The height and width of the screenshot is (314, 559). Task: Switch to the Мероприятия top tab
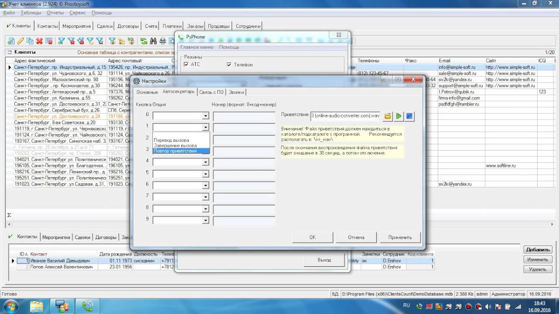tap(76, 26)
